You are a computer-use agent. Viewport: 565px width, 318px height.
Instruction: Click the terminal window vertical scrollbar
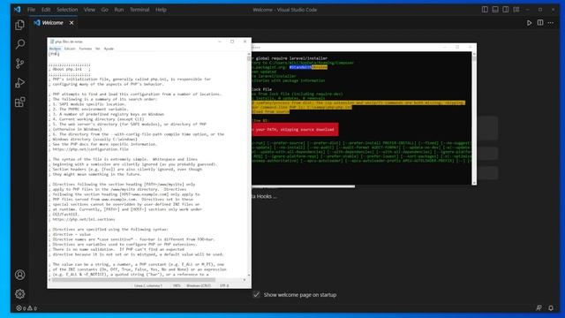(474, 118)
